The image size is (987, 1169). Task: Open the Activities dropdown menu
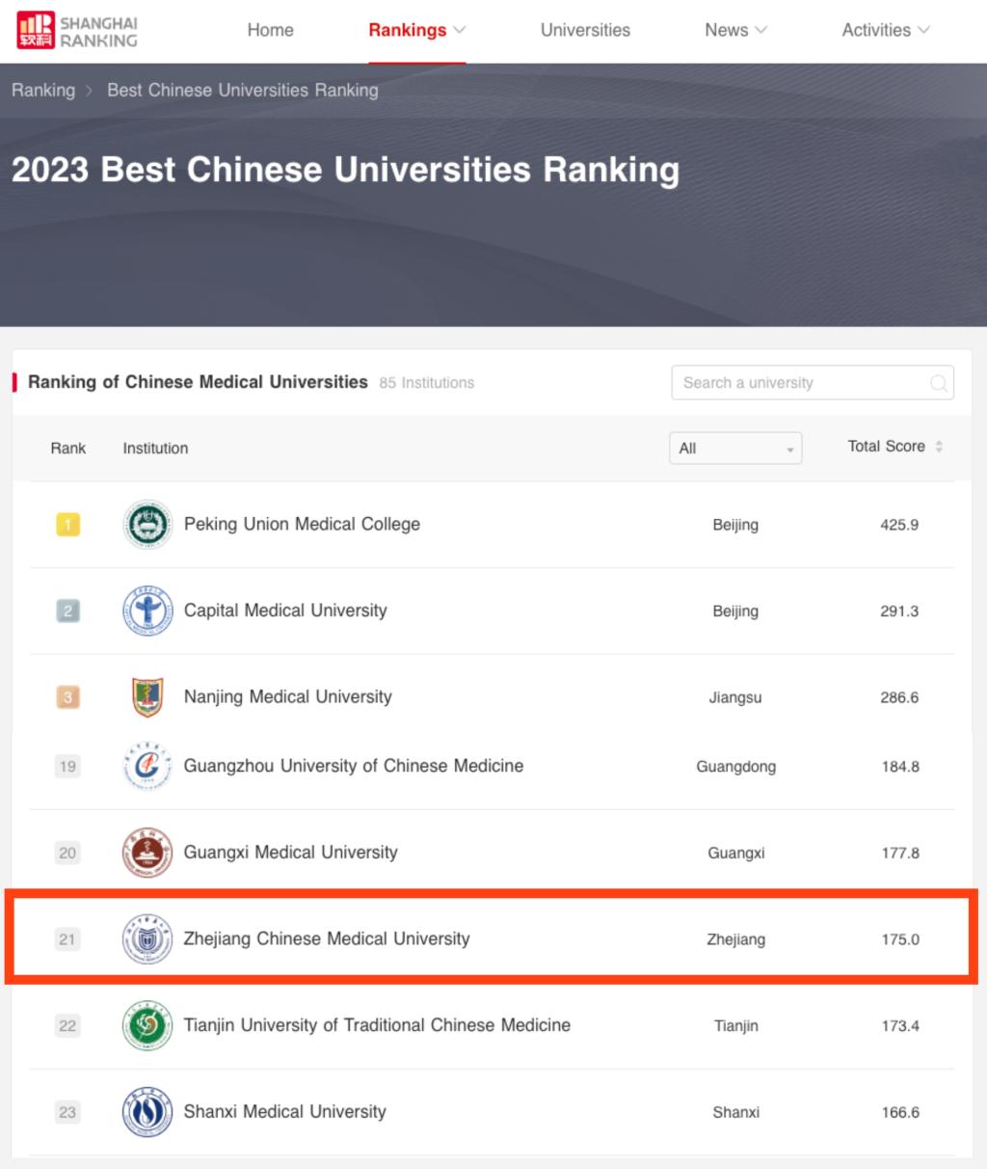coord(886,30)
